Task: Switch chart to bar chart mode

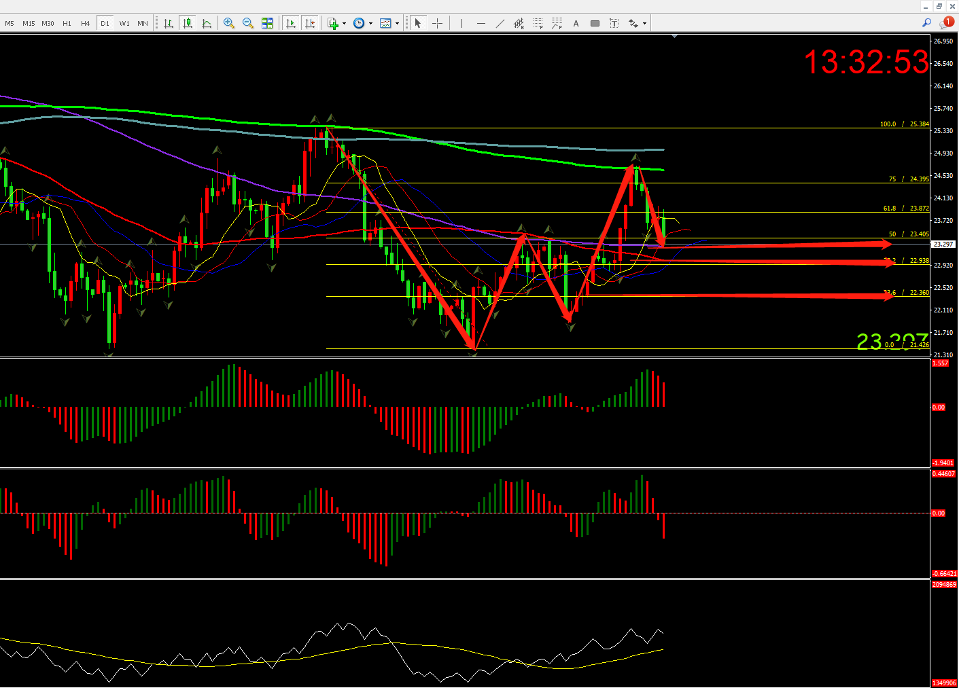Action: 168,23
